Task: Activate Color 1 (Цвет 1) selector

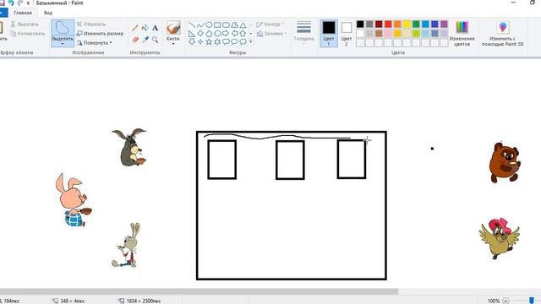Action: point(329,34)
